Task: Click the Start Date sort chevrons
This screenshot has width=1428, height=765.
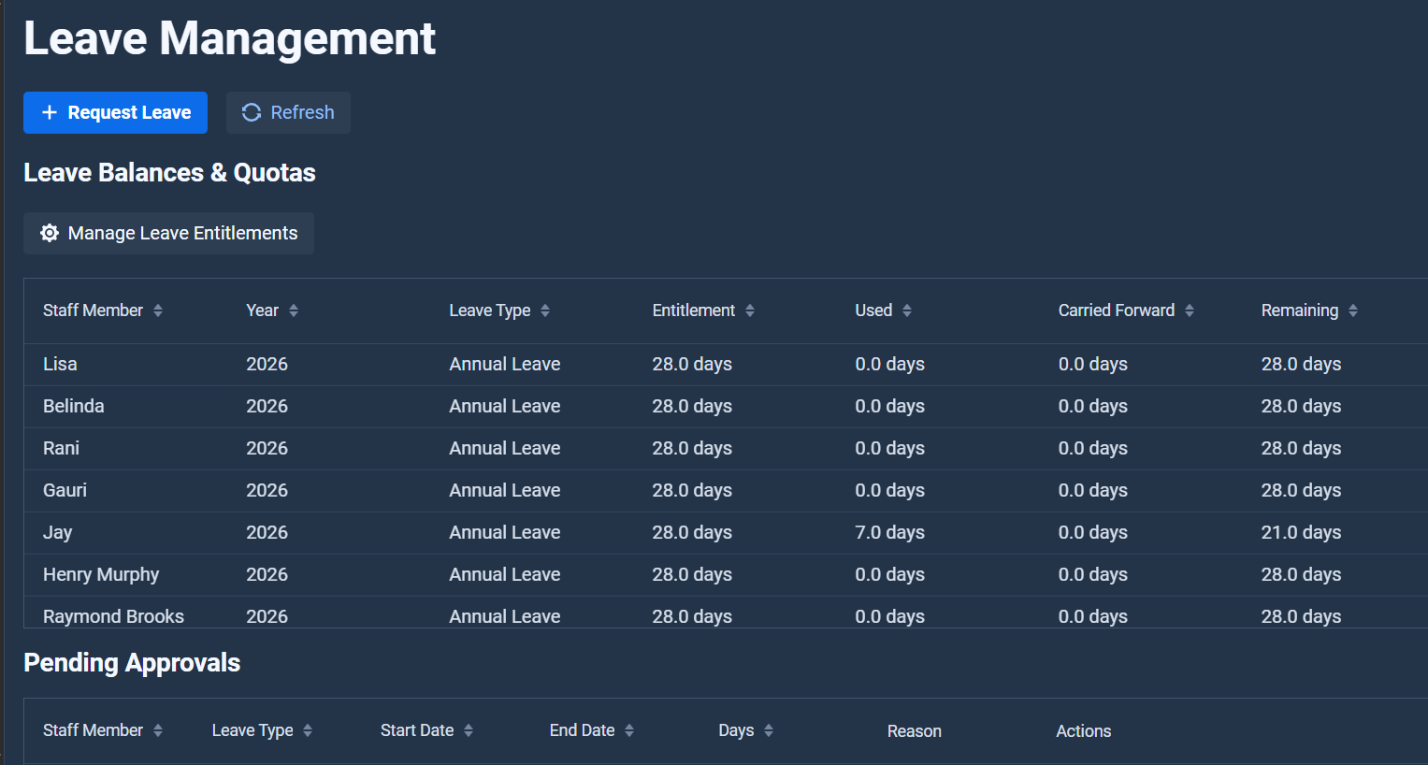Action: (469, 730)
